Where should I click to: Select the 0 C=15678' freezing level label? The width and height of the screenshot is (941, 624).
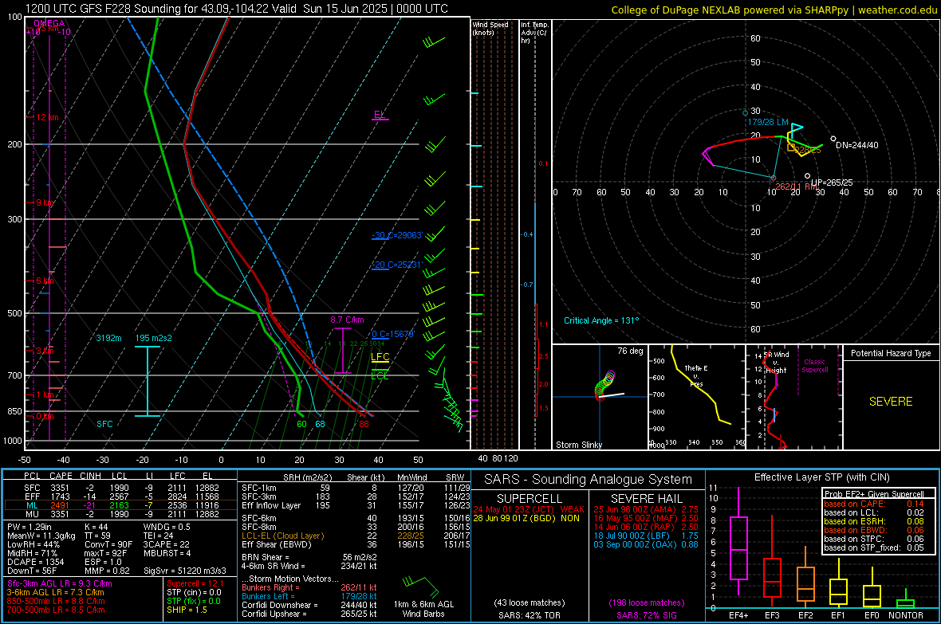click(x=392, y=334)
